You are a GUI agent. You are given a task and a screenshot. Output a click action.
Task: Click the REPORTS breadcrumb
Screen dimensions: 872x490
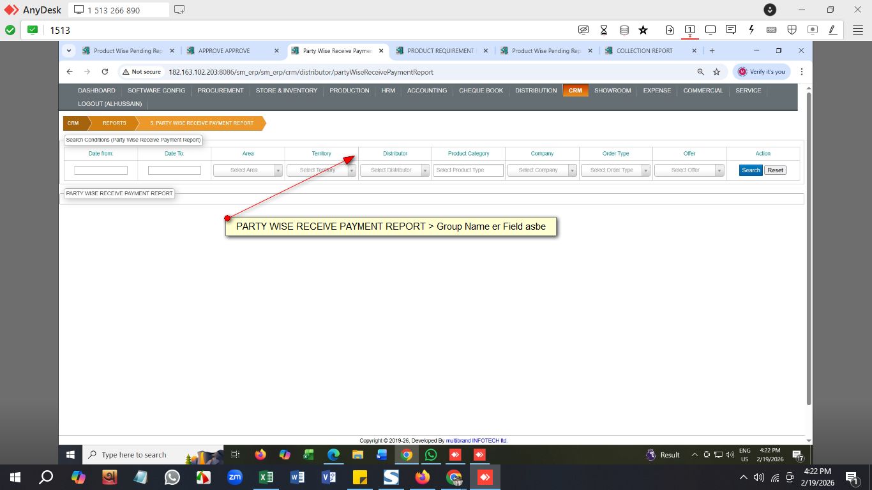click(114, 123)
